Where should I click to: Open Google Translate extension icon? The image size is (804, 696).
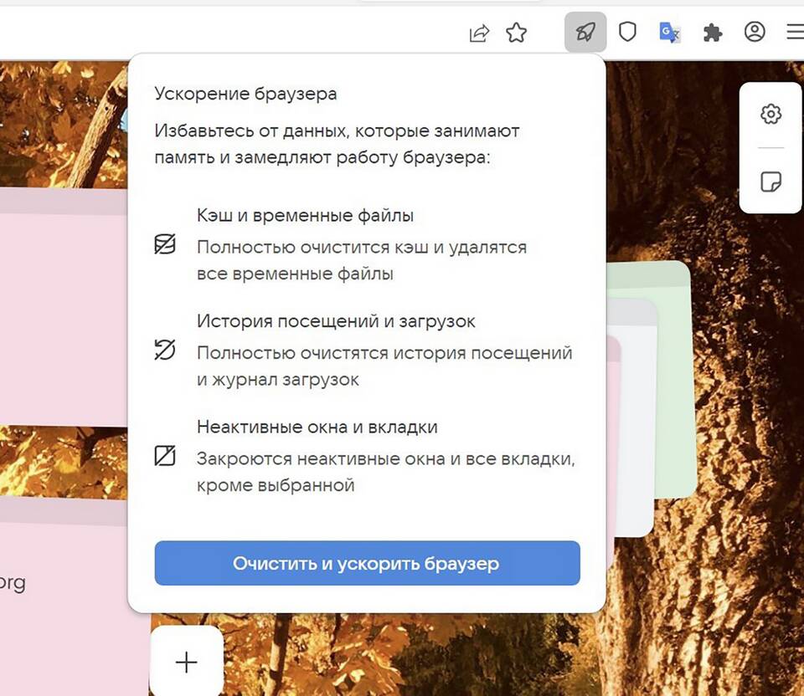(x=670, y=33)
